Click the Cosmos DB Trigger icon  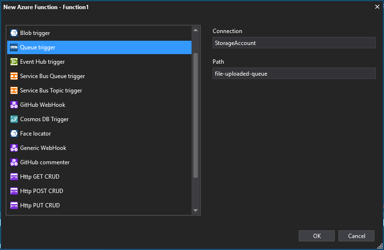point(14,119)
